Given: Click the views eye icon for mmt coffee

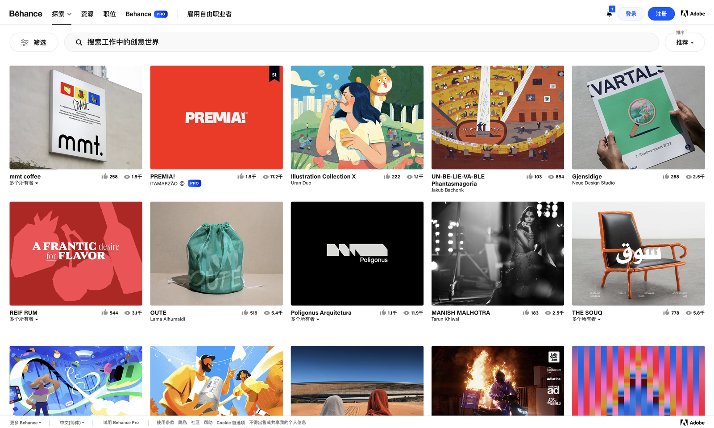Looking at the screenshot, I should point(127,177).
